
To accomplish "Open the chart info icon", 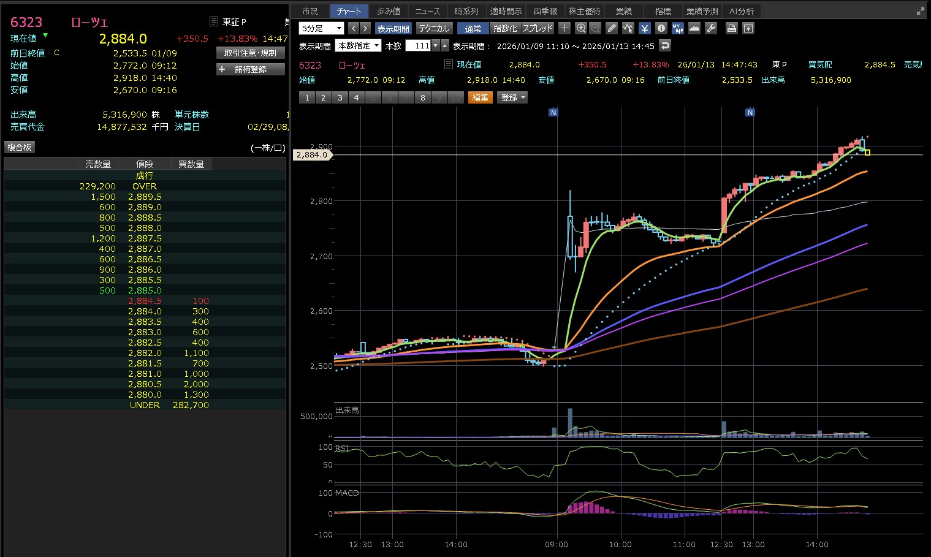I will pyautogui.click(x=661, y=28).
